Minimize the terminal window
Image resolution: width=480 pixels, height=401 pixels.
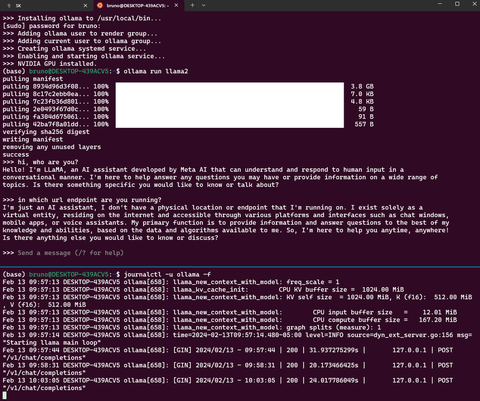click(440, 4)
